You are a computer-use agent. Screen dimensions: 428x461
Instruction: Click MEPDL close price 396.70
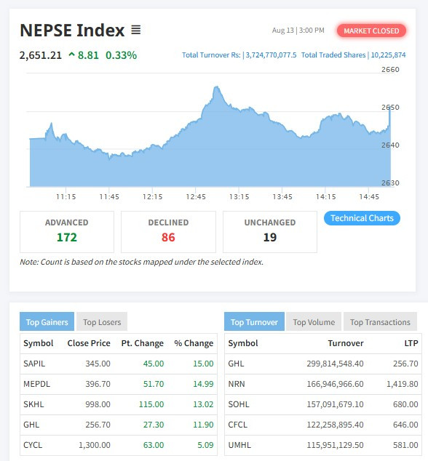(98, 384)
